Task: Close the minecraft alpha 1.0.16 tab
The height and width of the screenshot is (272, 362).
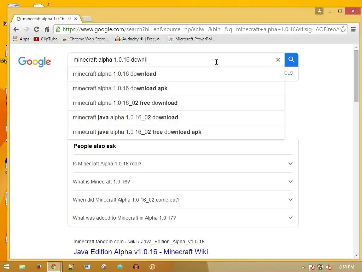Action: click(76, 19)
